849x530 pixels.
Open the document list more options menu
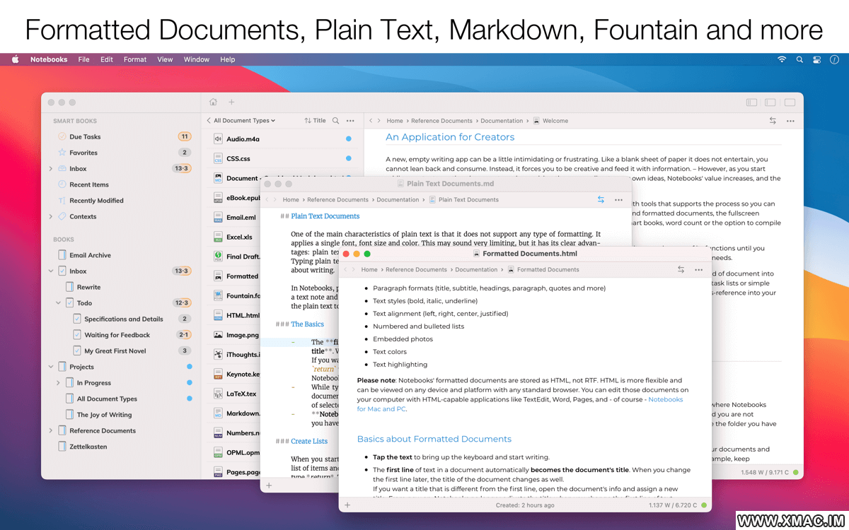[350, 121]
